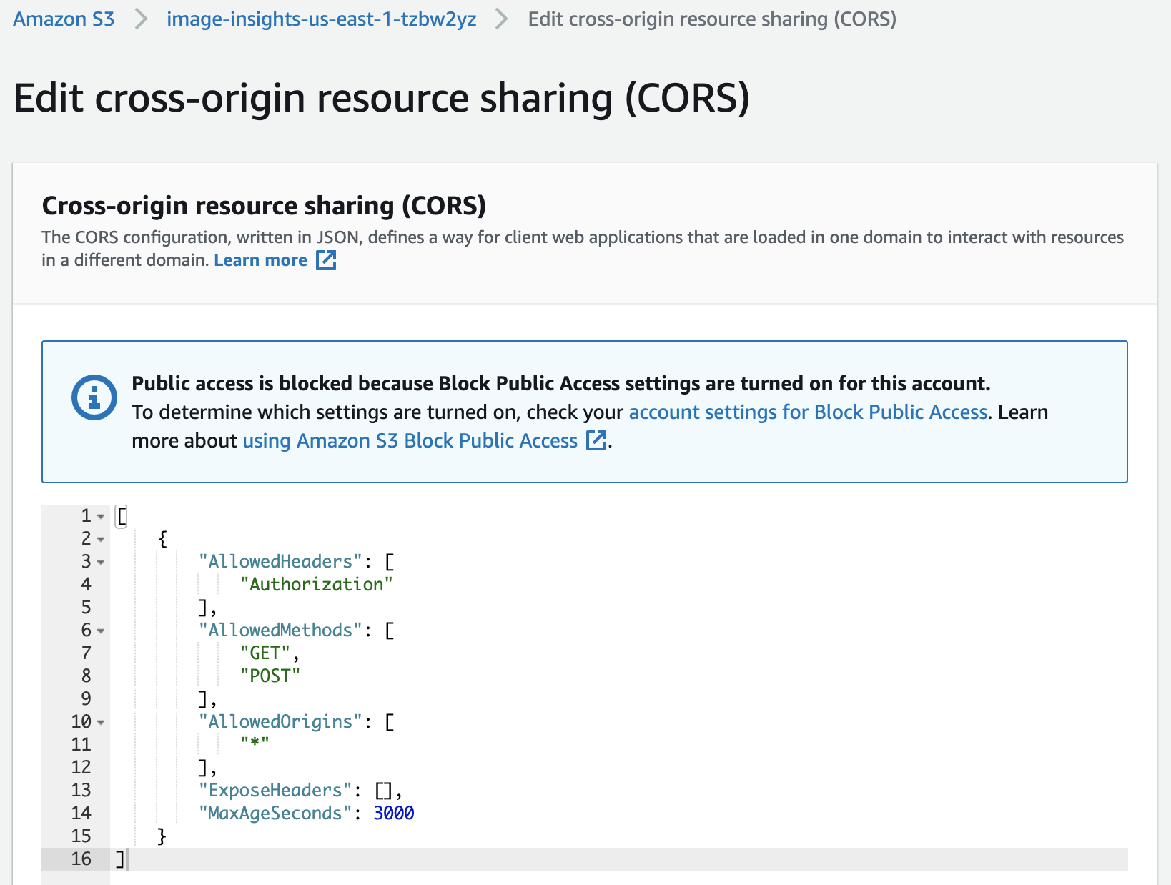Click the "GET" value in the editor

click(265, 653)
